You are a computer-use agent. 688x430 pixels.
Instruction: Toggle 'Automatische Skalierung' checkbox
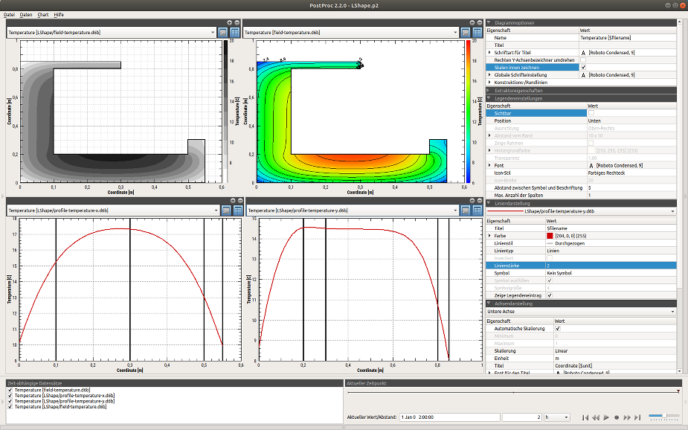click(558, 329)
